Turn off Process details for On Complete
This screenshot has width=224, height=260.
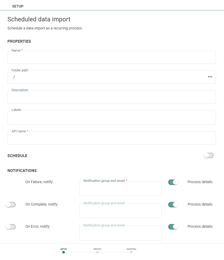coord(173,205)
